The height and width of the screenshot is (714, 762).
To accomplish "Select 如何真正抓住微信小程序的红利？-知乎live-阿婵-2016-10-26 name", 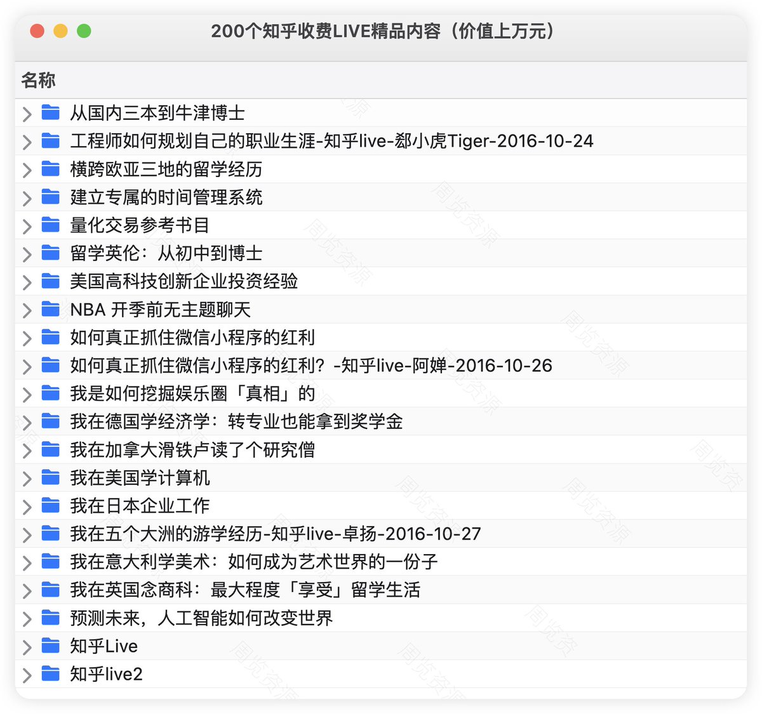I will pos(311,365).
